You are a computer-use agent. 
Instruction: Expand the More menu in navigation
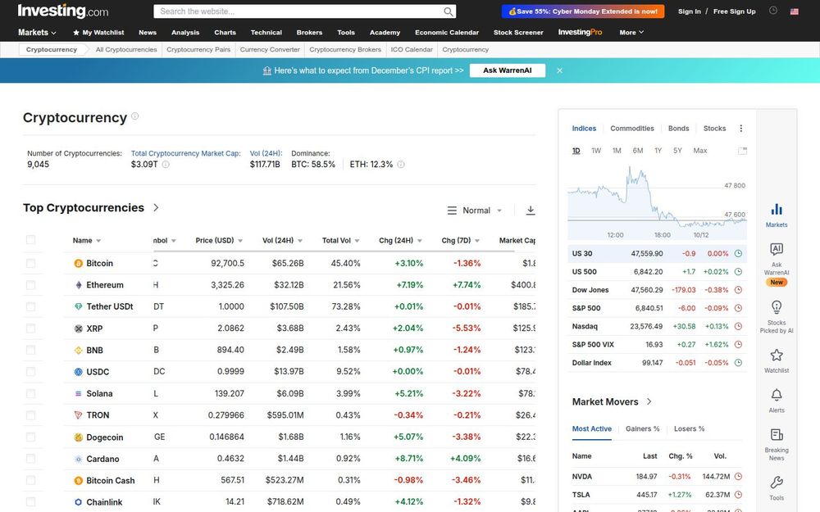[631, 33]
